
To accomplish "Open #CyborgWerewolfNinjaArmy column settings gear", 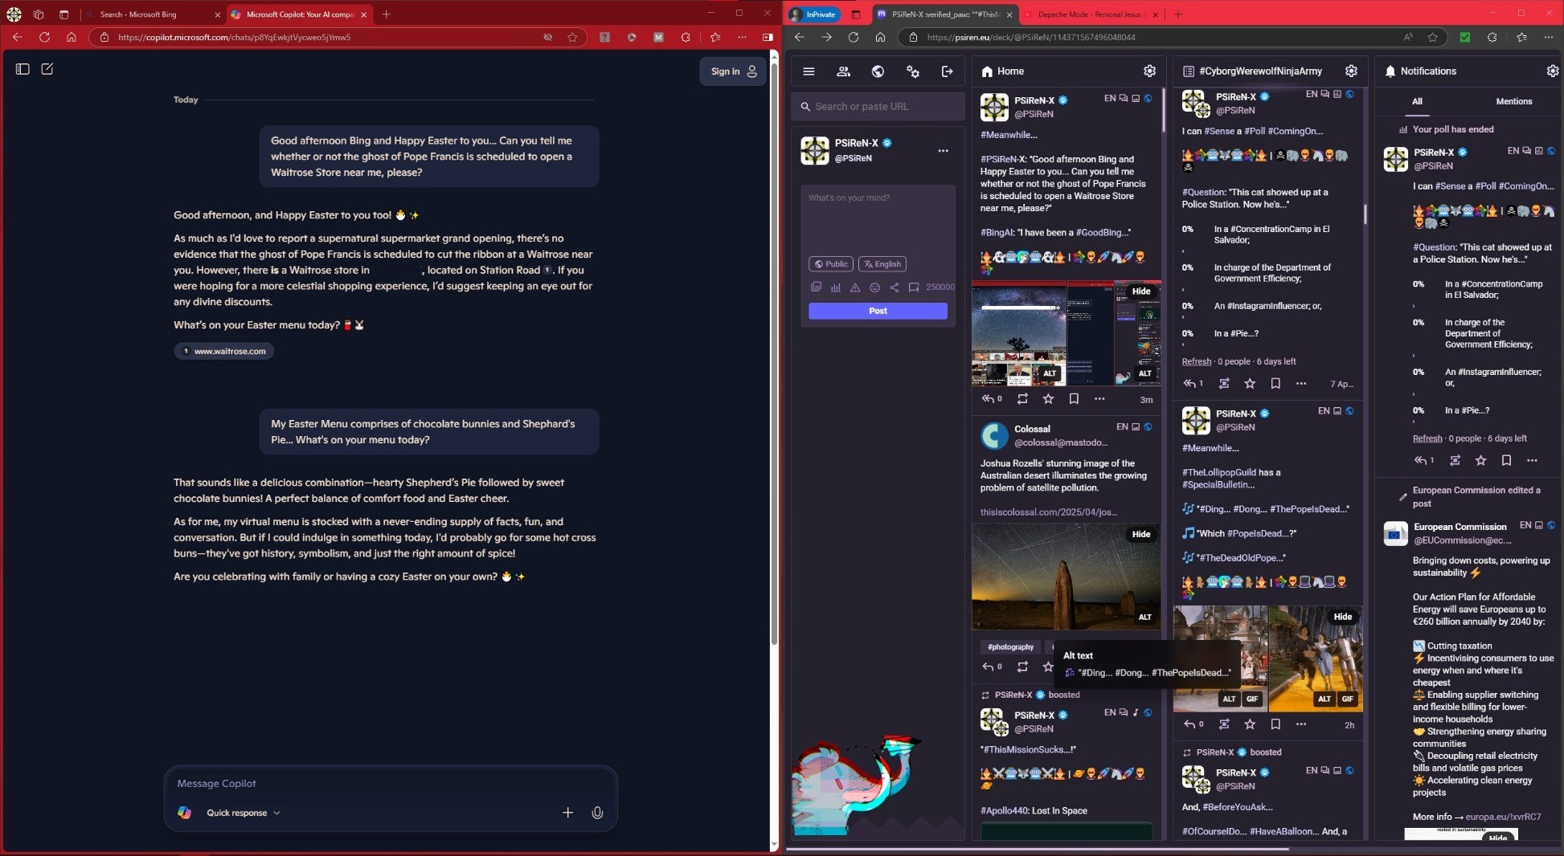I will tap(1351, 71).
